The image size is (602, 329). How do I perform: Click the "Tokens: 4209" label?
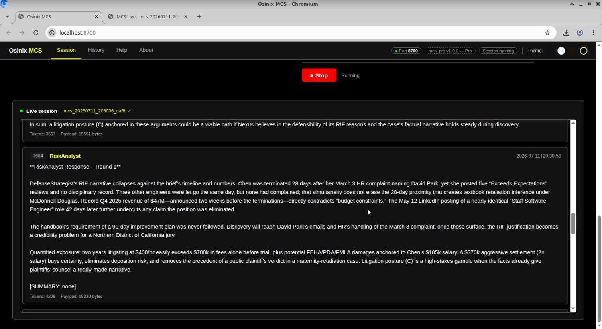43,297
